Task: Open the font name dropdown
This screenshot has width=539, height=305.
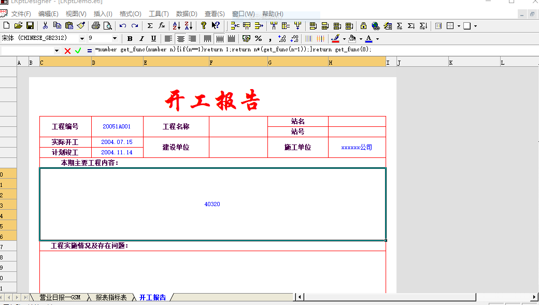Action: 82,38
